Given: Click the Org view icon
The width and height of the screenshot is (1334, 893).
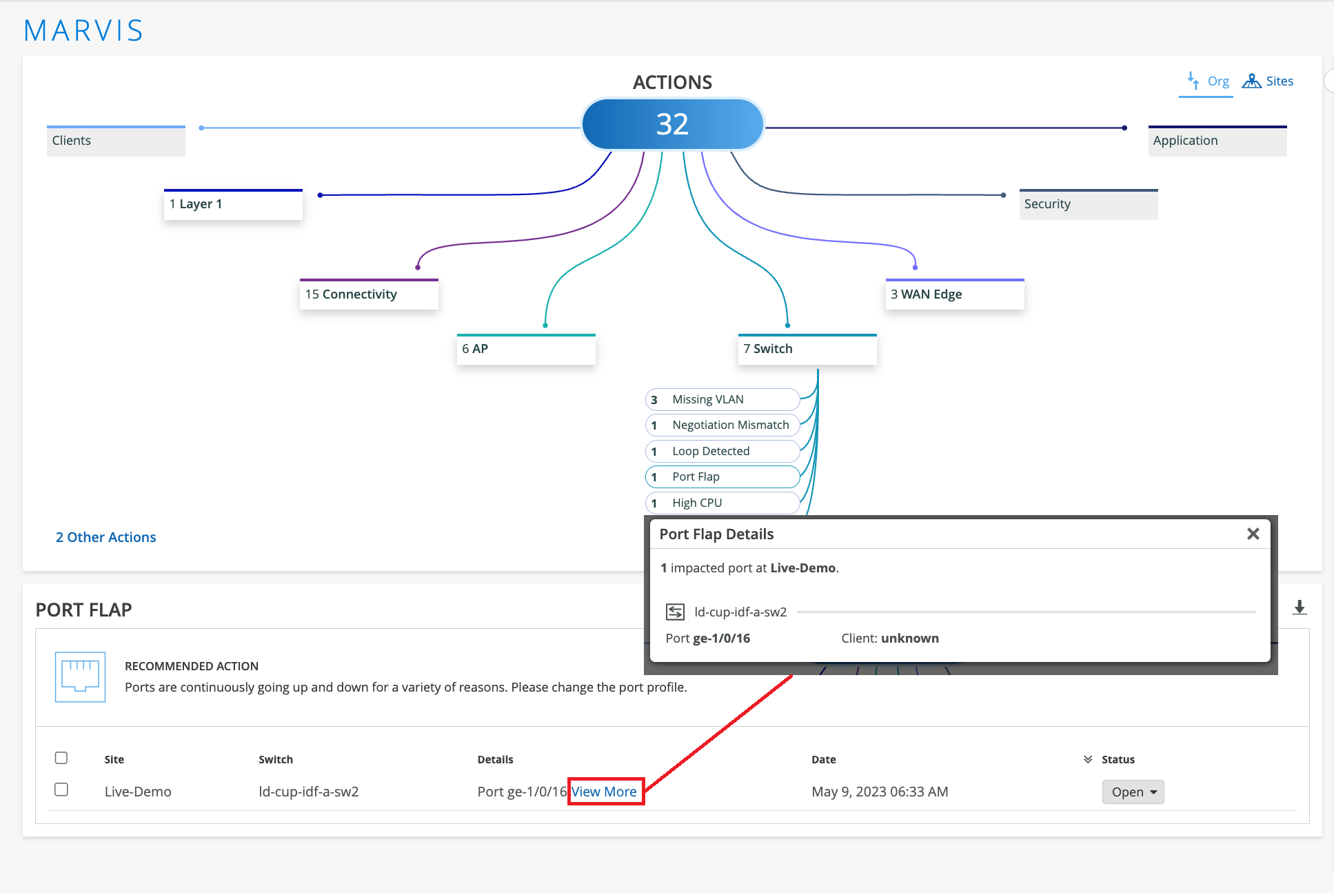Looking at the screenshot, I should (1193, 81).
